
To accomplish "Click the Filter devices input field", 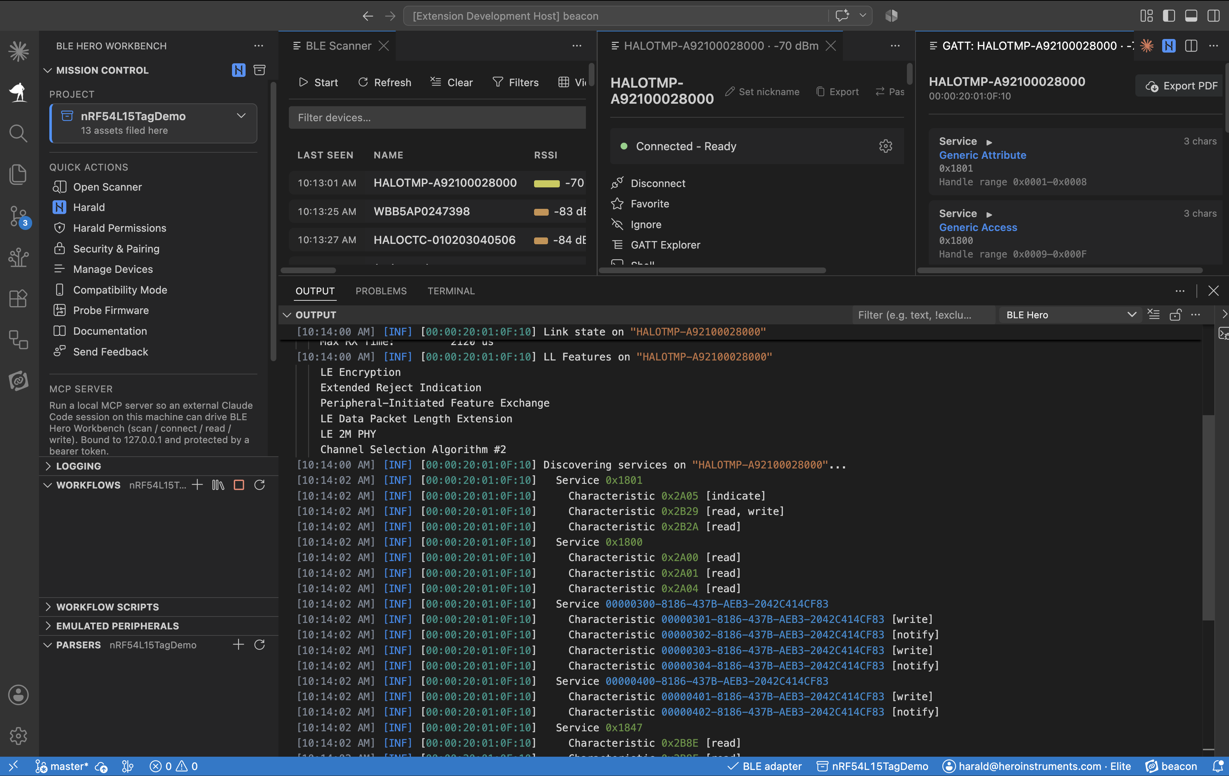I will tap(438, 117).
